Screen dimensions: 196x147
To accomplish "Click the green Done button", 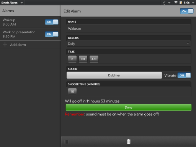I will pyautogui.click(x=129, y=108).
